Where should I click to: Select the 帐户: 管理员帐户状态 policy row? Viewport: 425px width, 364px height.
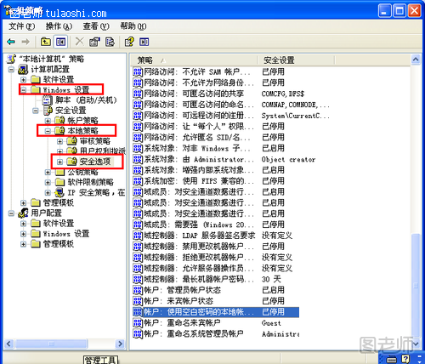pos(216,290)
